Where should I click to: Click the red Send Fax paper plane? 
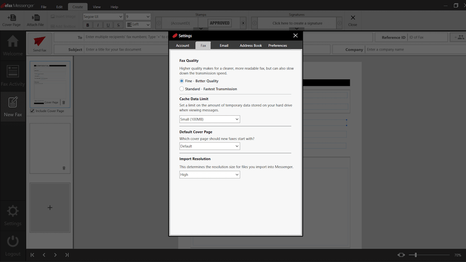39,41
